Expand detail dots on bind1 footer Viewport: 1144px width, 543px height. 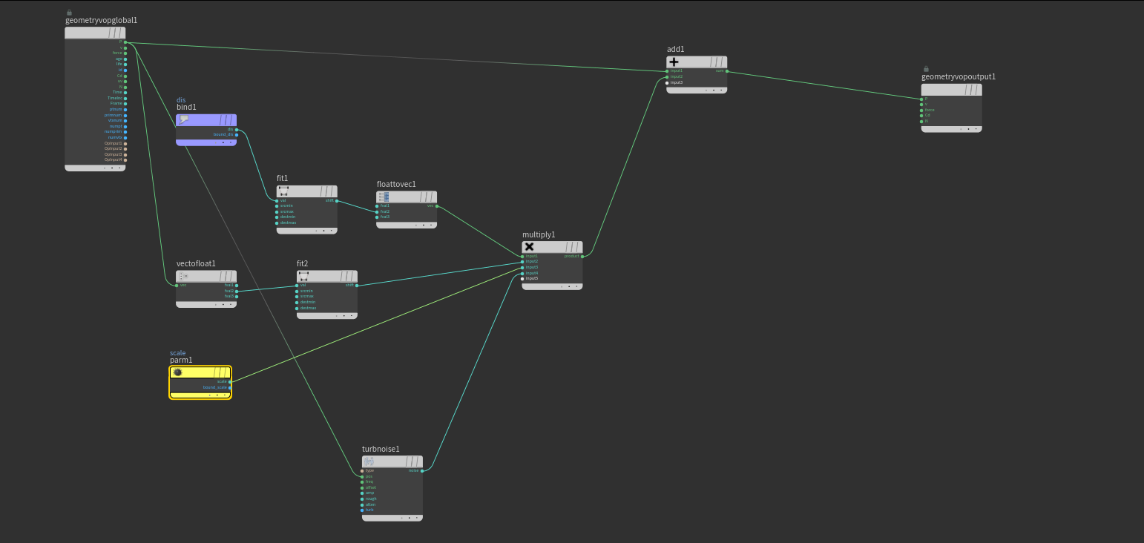223,142
